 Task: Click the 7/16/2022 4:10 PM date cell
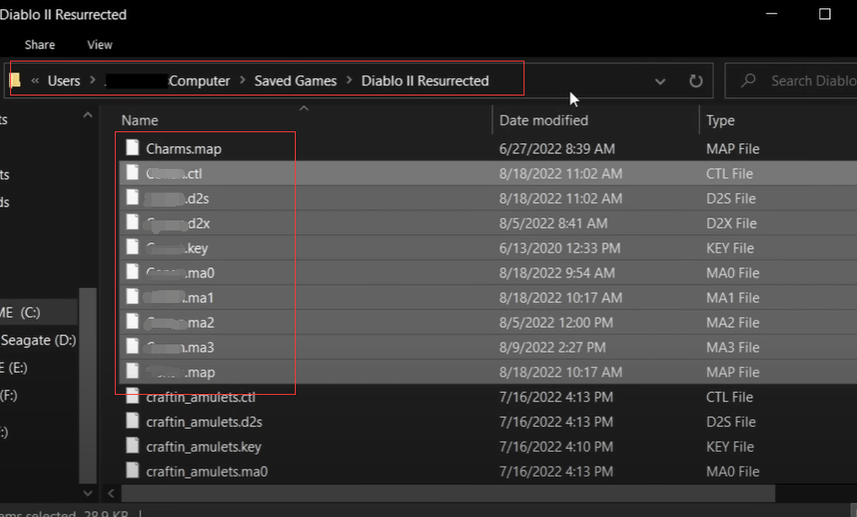click(556, 447)
